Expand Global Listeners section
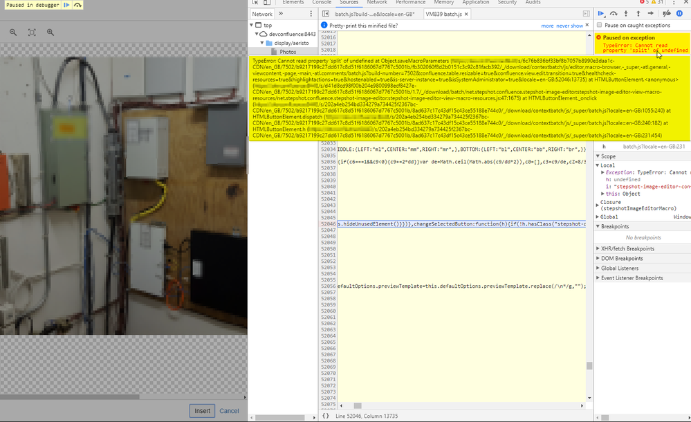Screen dimensions: 691x422 click(598, 268)
